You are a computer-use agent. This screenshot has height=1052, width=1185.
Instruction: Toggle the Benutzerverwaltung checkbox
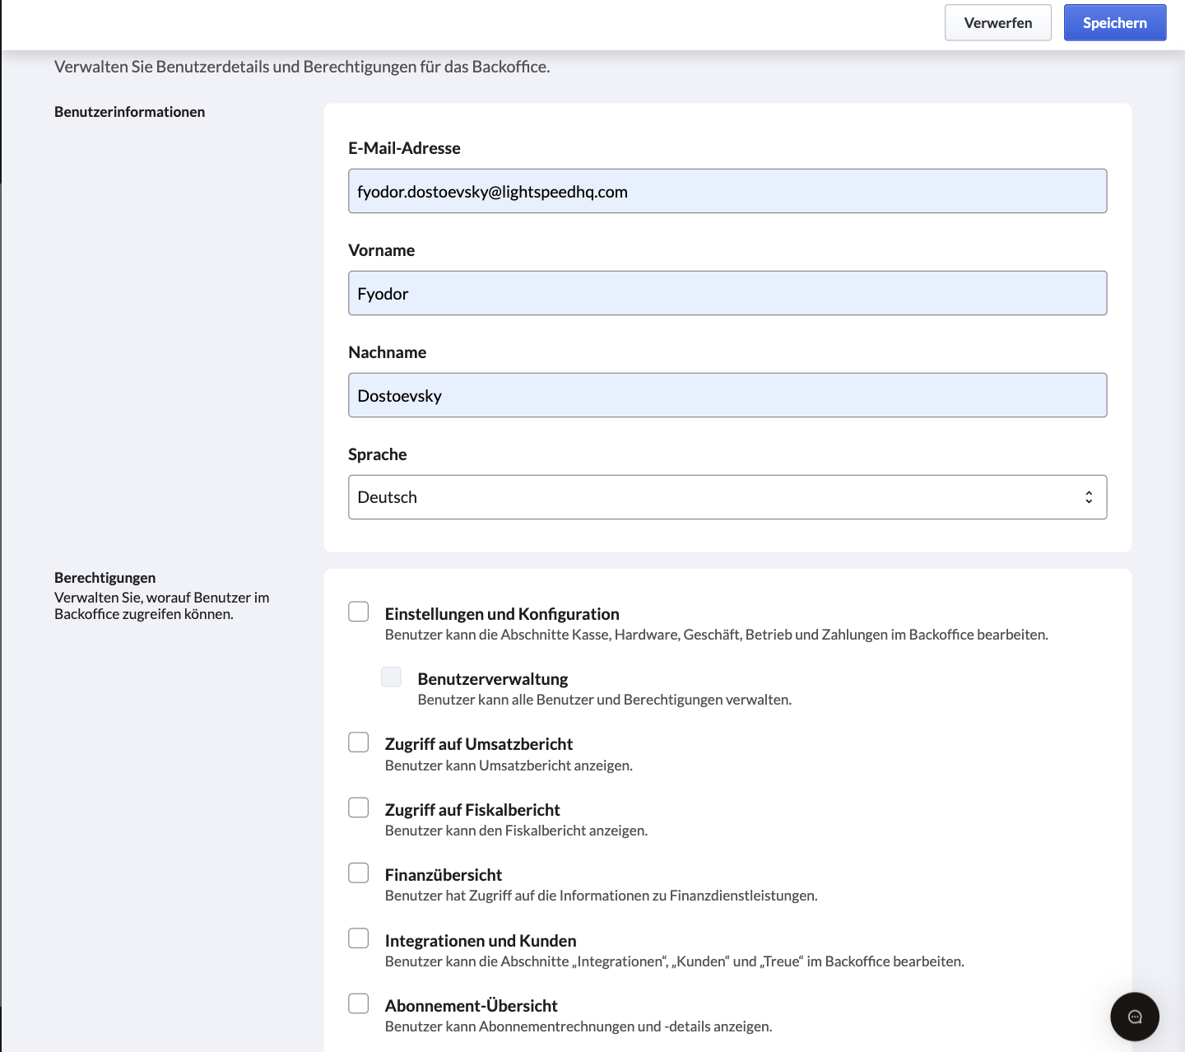pos(391,677)
